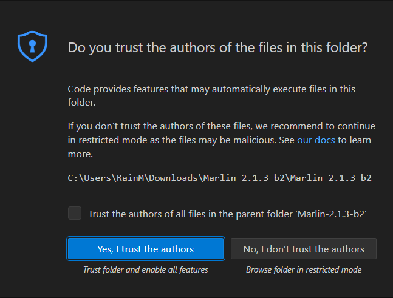393x298 pixels.
Task: Enable the trust parent folder checkbox
Action: (75, 214)
